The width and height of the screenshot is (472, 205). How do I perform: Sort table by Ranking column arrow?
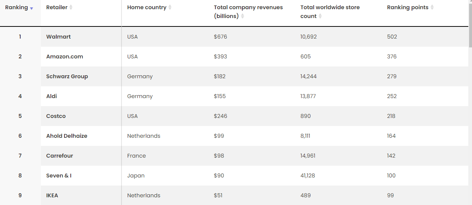click(32, 9)
